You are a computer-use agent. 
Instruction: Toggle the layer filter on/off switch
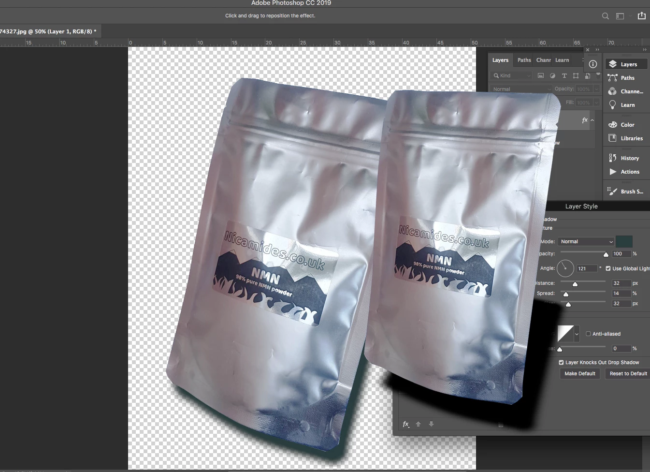click(598, 75)
